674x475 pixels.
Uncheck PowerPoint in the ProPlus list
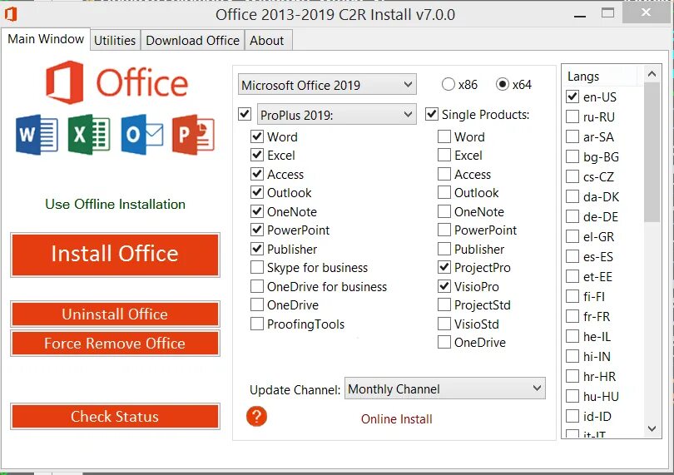(x=257, y=230)
